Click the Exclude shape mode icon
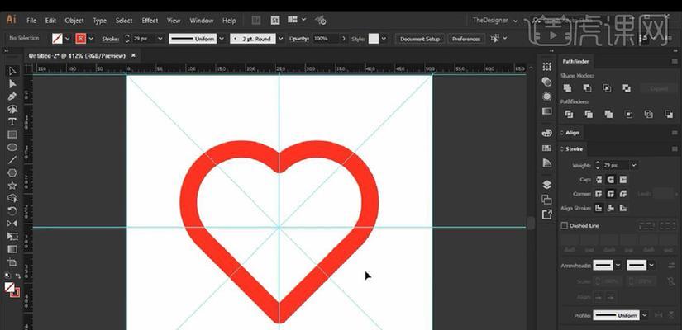Viewport: 682px width, 330px height. 627,88
